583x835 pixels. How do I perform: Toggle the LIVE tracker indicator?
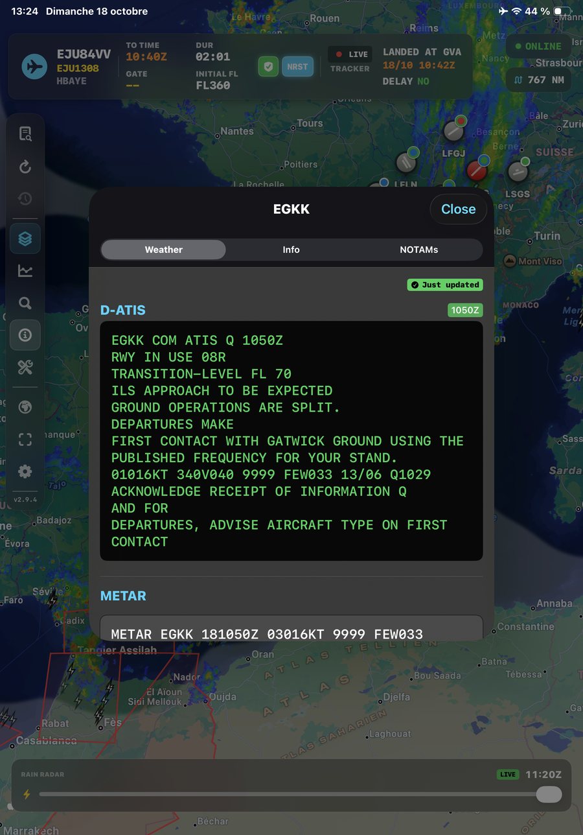(x=350, y=54)
